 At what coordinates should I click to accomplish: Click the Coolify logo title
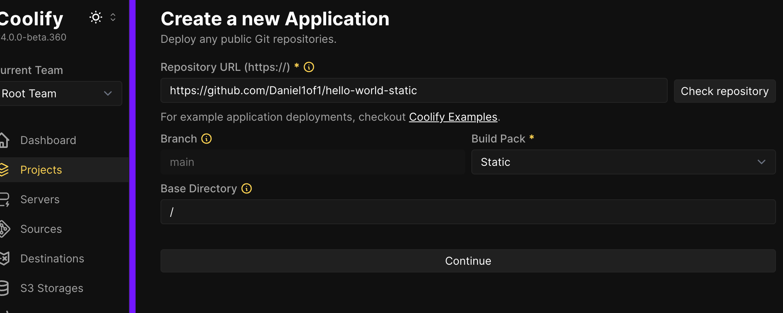point(31,19)
